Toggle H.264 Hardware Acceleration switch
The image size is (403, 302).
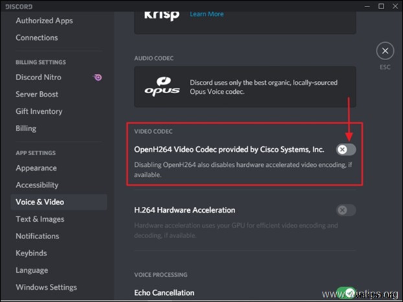(346, 210)
